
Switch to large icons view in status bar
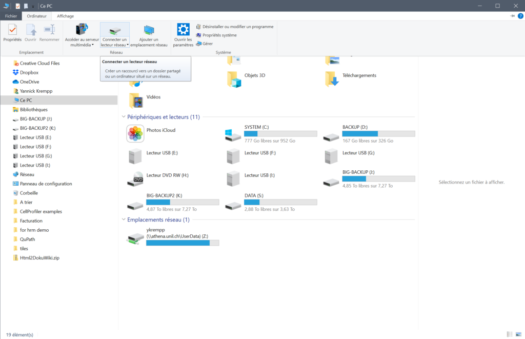tap(518, 334)
